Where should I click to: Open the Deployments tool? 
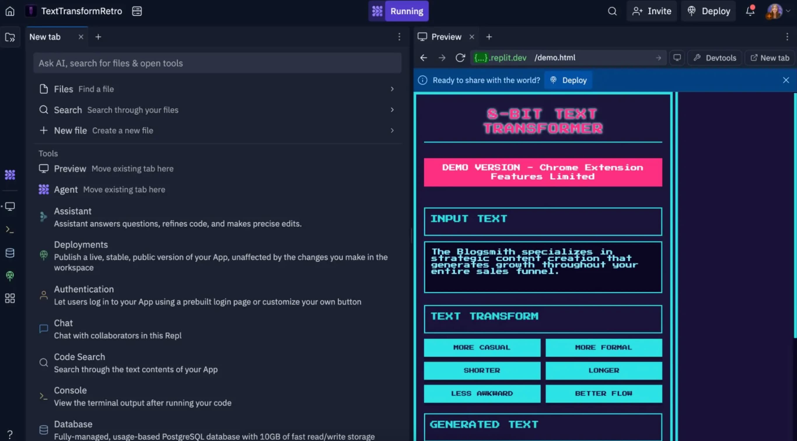click(x=217, y=256)
